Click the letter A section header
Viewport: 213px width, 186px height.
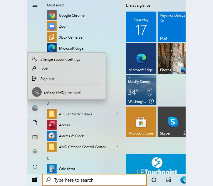coord(48,104)
